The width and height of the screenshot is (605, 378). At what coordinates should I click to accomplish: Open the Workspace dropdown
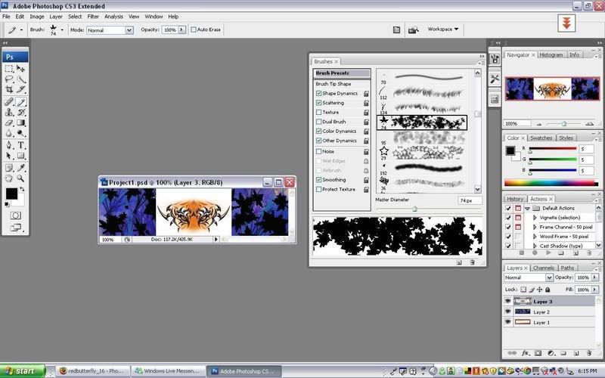(x=443, y=29)
